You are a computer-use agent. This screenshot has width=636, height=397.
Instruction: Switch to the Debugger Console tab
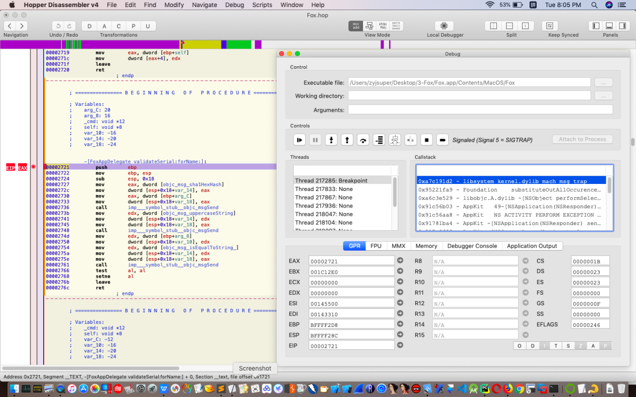472,246
